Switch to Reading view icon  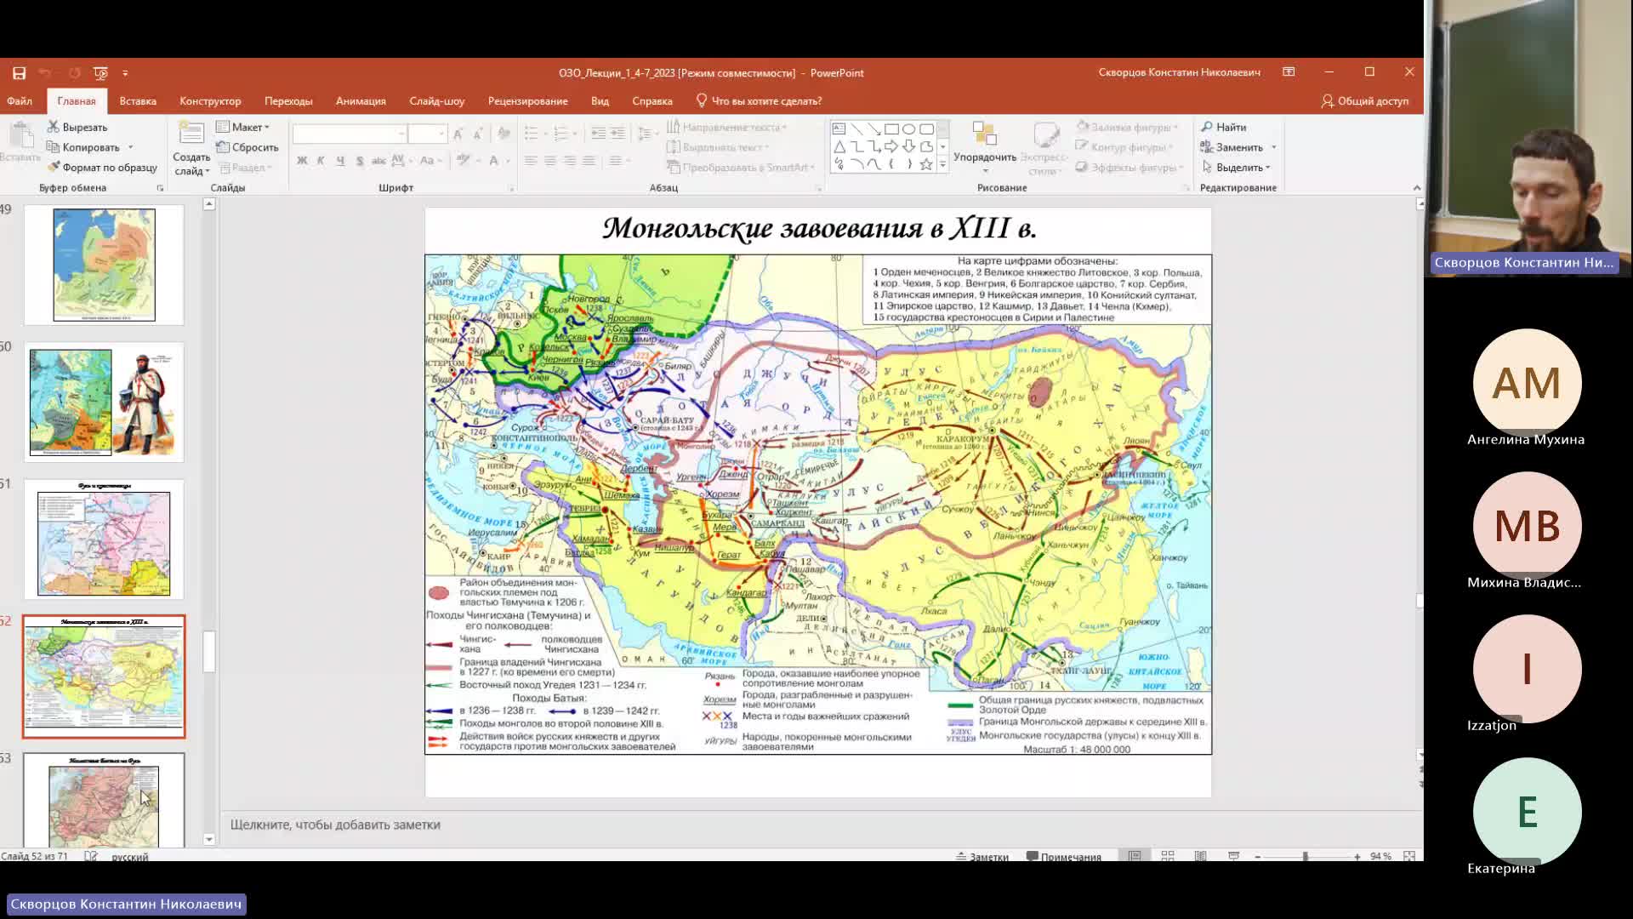pos(1200,856)
